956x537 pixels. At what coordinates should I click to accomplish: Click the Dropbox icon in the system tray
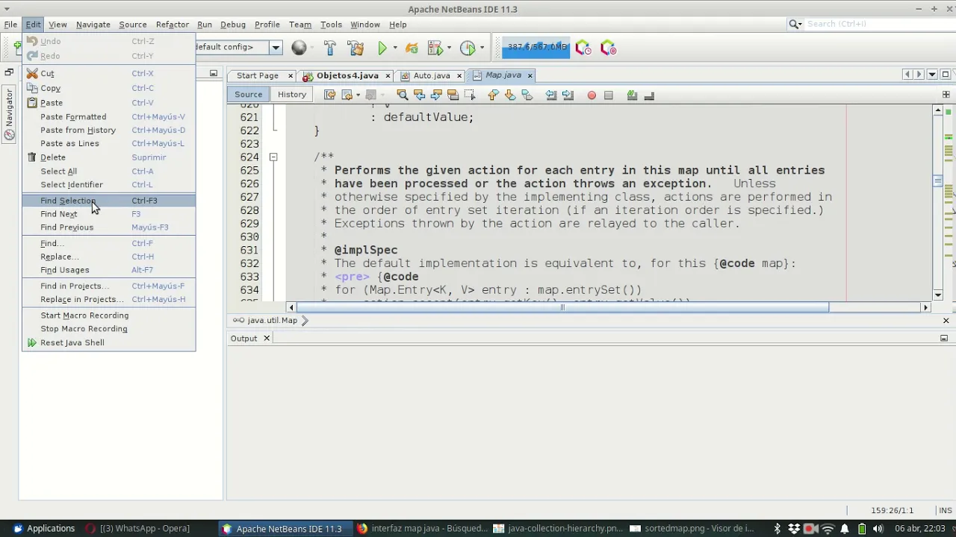(793, 529)
